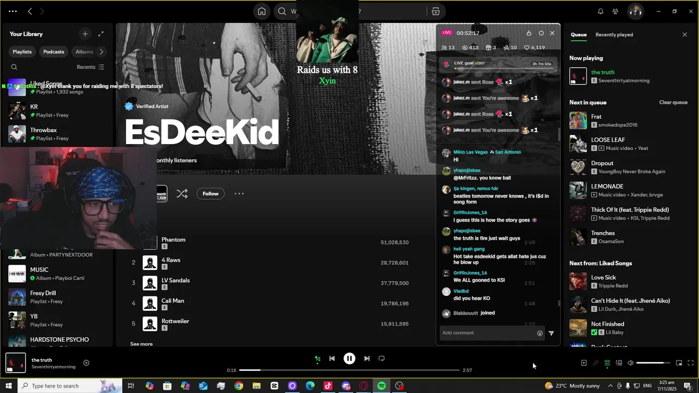Open live stream overlay settings gear

click(x=541, y=33)
